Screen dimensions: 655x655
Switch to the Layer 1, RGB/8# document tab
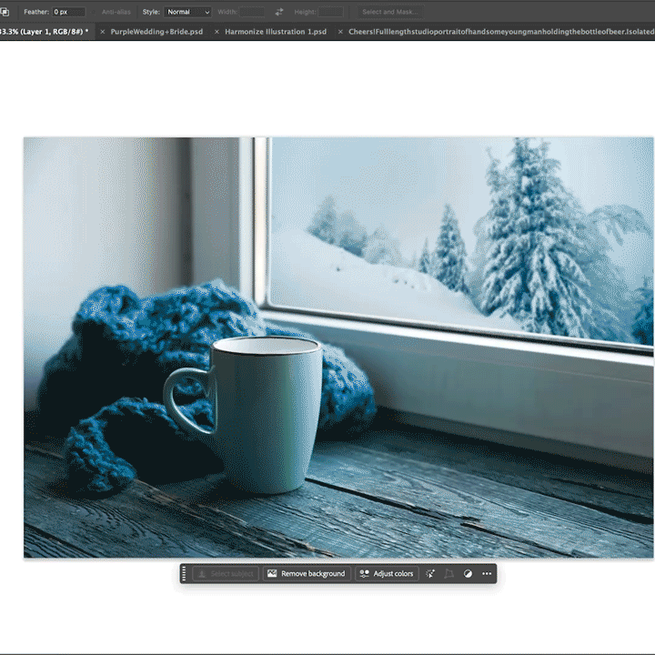(44, 31)
